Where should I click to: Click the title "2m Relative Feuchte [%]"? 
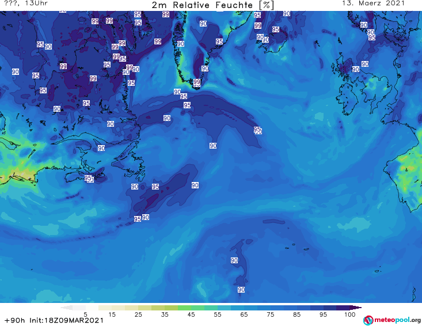click(x=213, y=5)
